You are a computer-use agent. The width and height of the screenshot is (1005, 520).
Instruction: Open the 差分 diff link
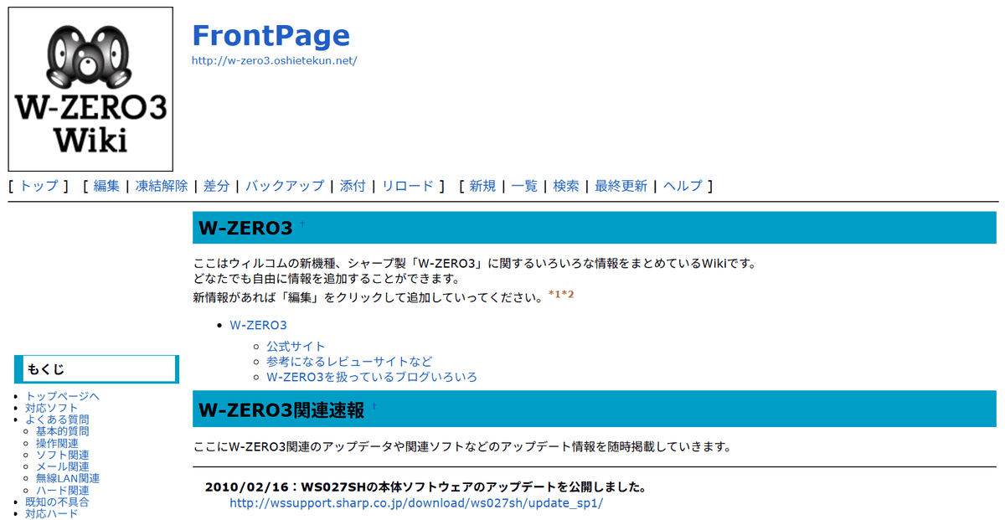point(216,186)
